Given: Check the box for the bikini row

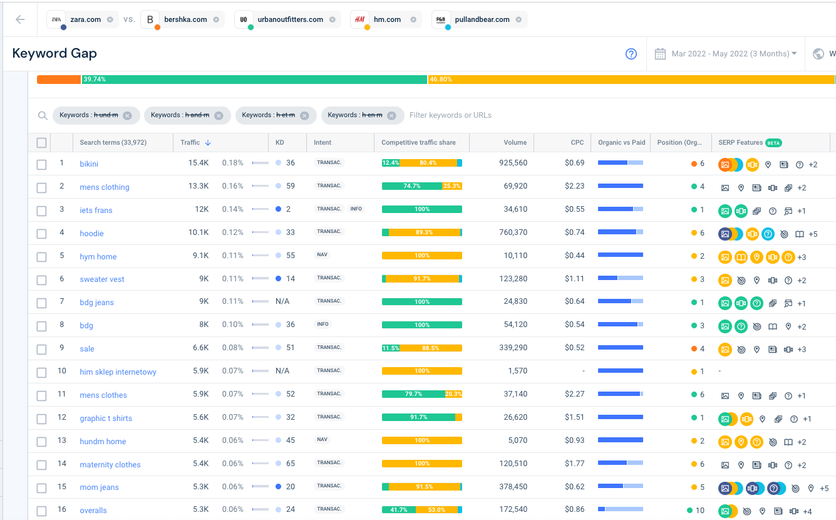Looking at the screenshot, I should [41, 165].
